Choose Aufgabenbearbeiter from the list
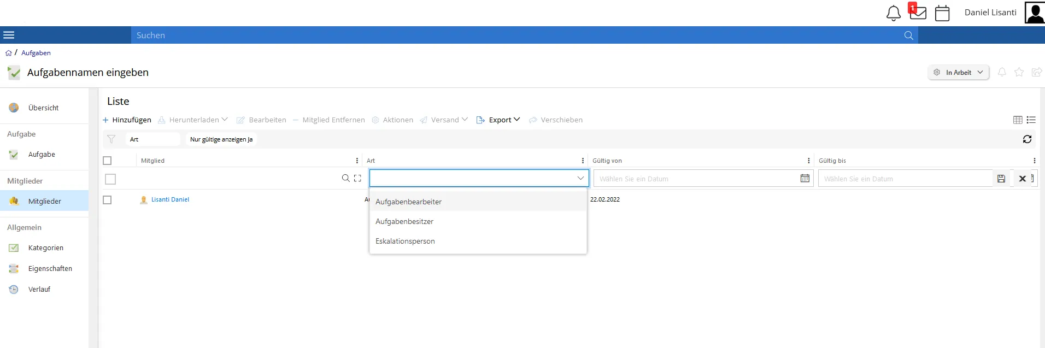 [x=478, y=202]
